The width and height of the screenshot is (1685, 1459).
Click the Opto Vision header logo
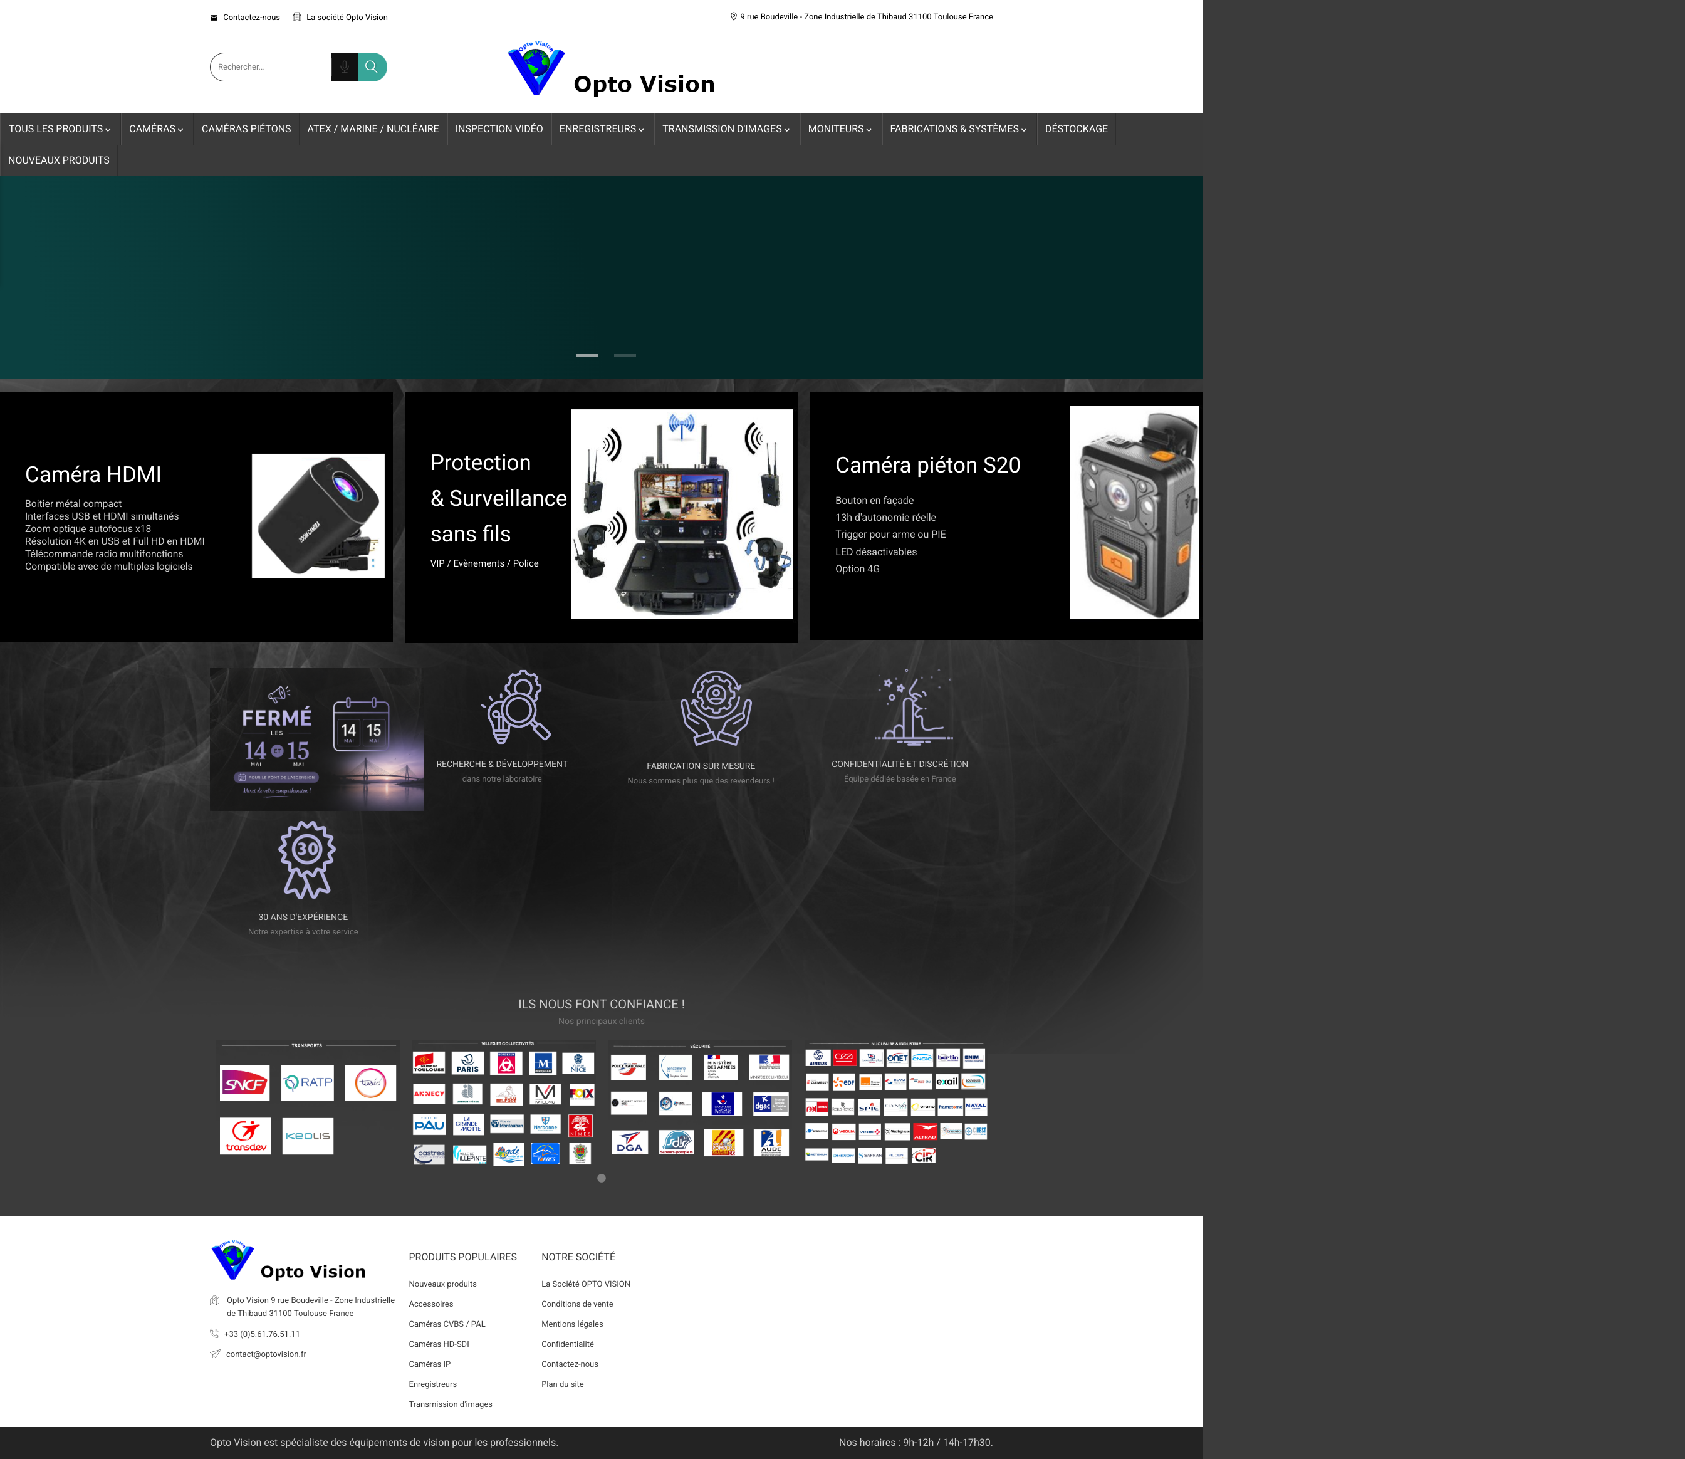point(612,69)
